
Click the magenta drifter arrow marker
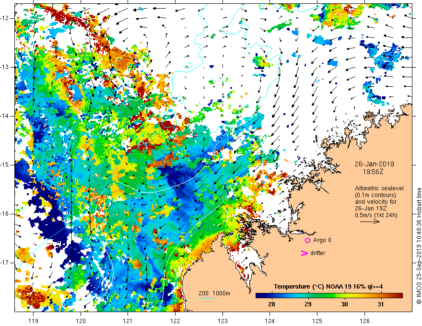(x=305, y=253)
